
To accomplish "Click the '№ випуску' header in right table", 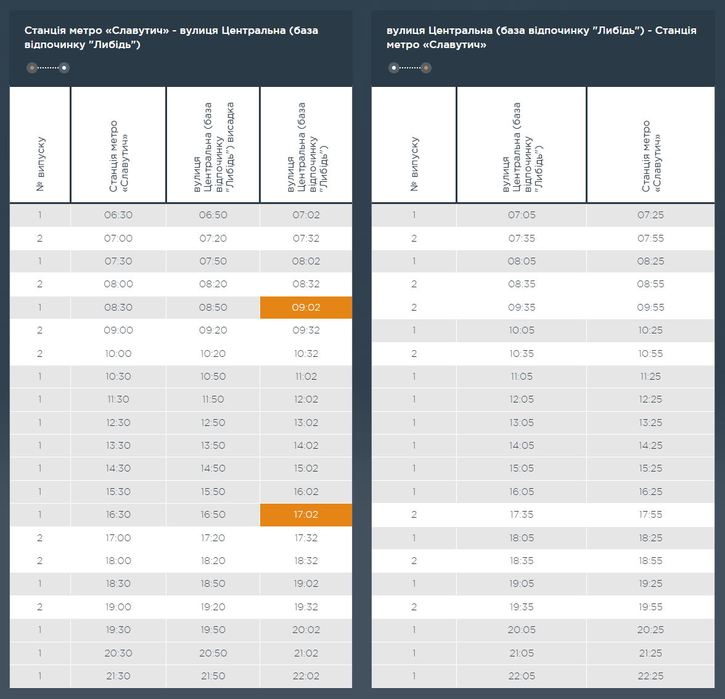I will tap(414, 163).
